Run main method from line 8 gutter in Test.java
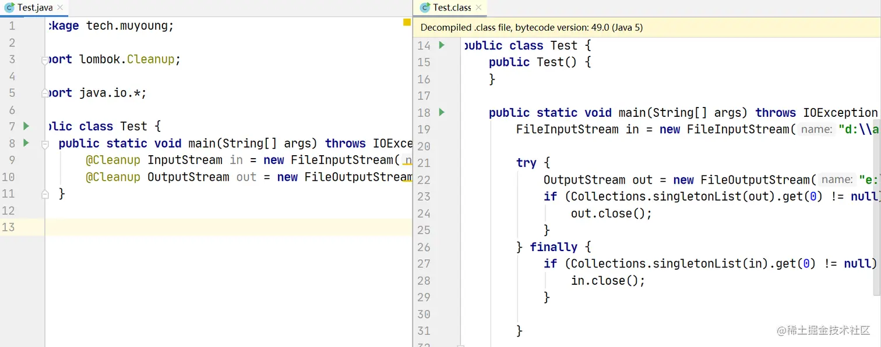881x347 pixels. [x=26, y=142]
